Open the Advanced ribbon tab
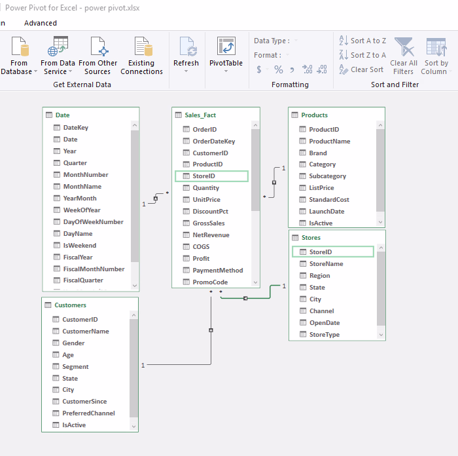 click(x=41, y=23)
